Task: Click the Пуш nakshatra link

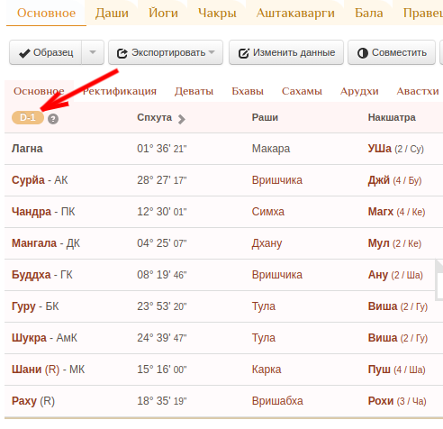Action: pyautogui.click(x=379, y=370)
